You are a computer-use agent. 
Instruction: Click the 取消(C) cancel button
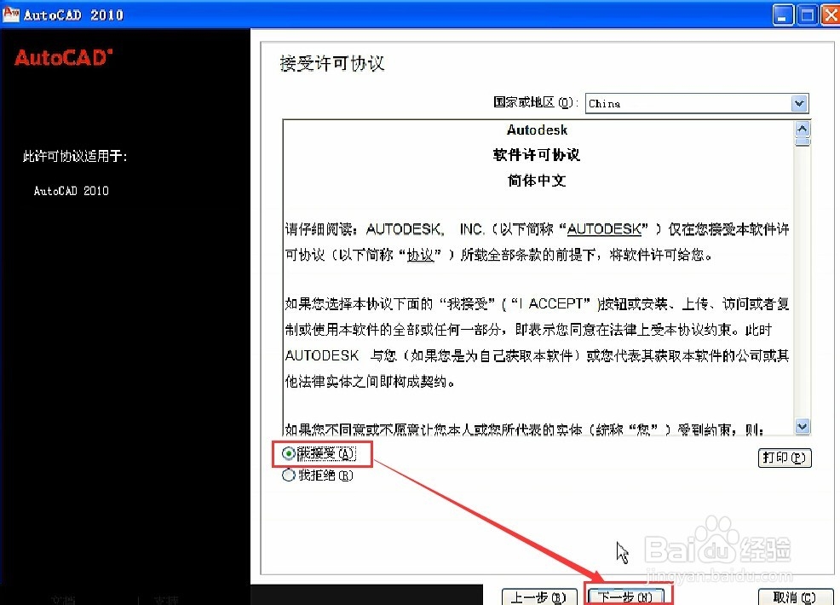795,596
